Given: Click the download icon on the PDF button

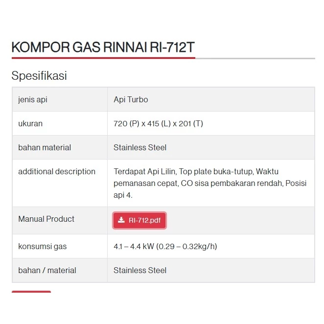Looking at the screenshot, I should pos(121,220).
